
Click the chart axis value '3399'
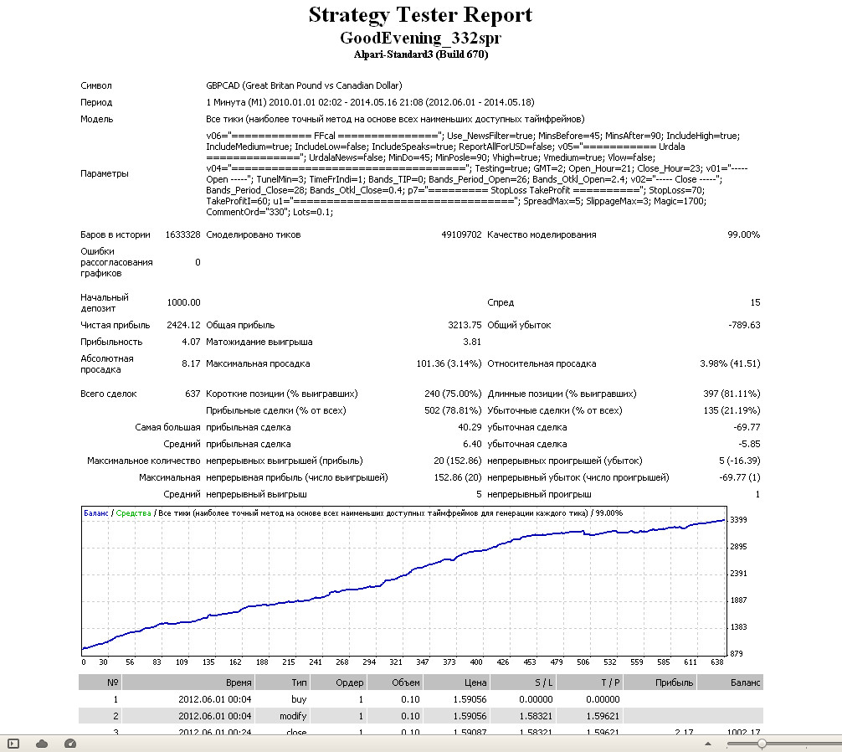738,519
